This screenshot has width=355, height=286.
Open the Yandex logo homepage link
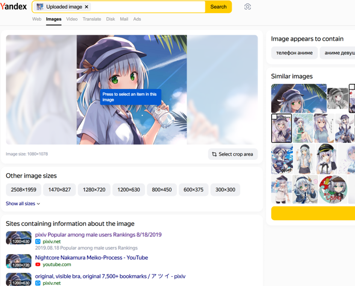13,6
